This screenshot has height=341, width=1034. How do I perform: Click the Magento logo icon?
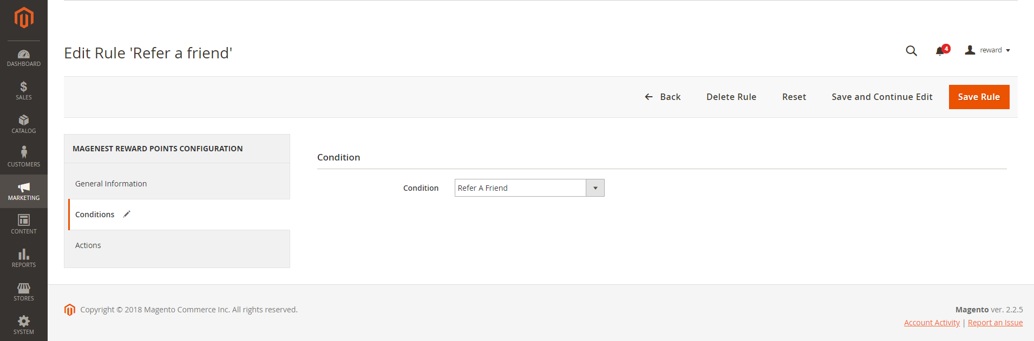(24, 17)
